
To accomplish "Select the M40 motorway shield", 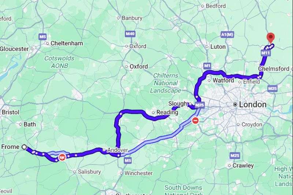I will pyautogui.click(x=130, y=34).
